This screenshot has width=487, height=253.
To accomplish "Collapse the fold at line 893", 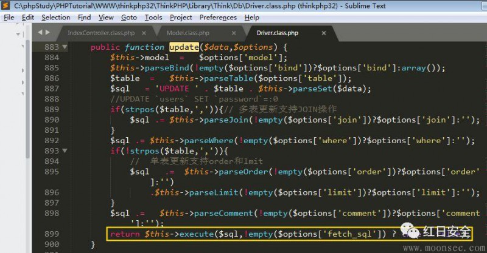I will tap(65, 151).
